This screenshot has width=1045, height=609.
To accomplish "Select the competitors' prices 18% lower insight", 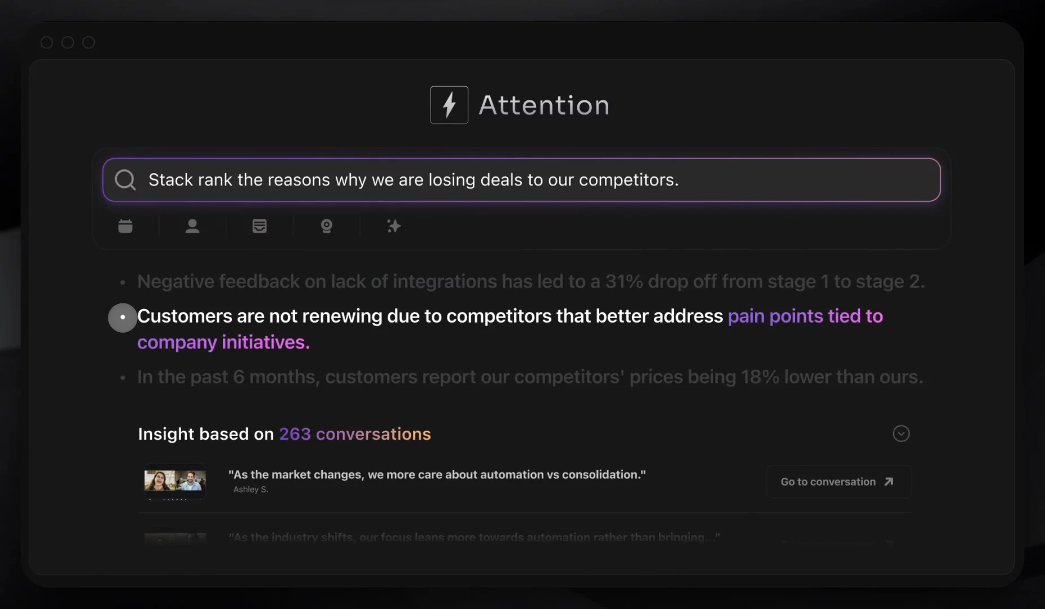I will 529,377.
